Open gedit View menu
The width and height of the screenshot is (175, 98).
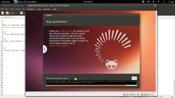click(12, 9)
